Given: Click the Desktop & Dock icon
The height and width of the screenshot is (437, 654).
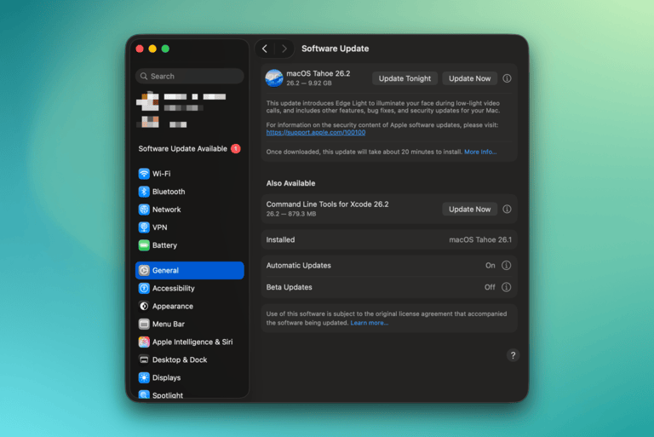Looking at the screenshot, I should point(144,359).
